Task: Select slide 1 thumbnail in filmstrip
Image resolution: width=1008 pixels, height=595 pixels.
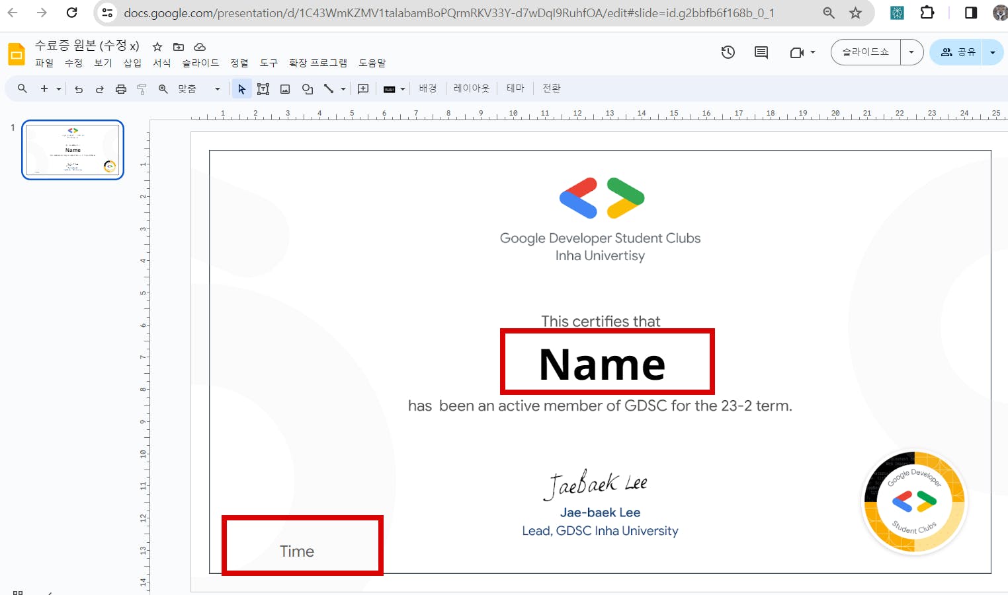Action: point(73,150)
